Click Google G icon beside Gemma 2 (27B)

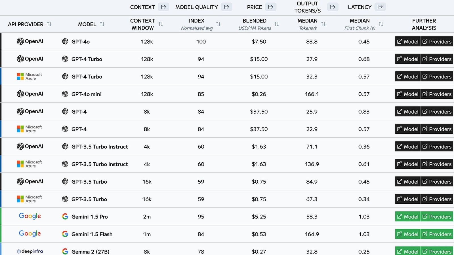click(65, 251)
